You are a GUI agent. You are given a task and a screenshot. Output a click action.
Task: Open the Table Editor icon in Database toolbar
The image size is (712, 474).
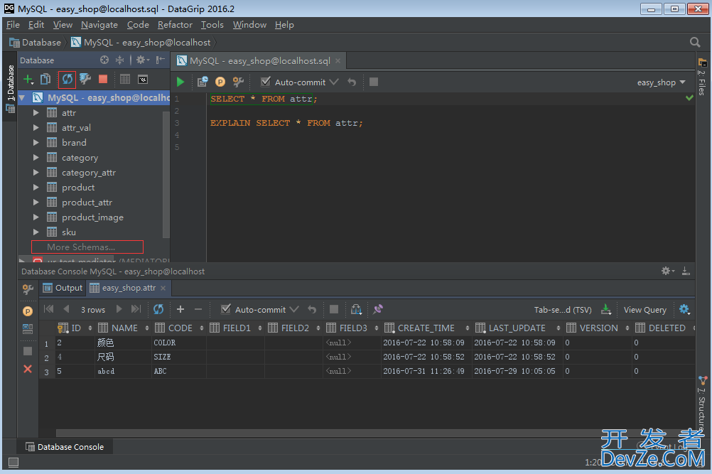125,80
